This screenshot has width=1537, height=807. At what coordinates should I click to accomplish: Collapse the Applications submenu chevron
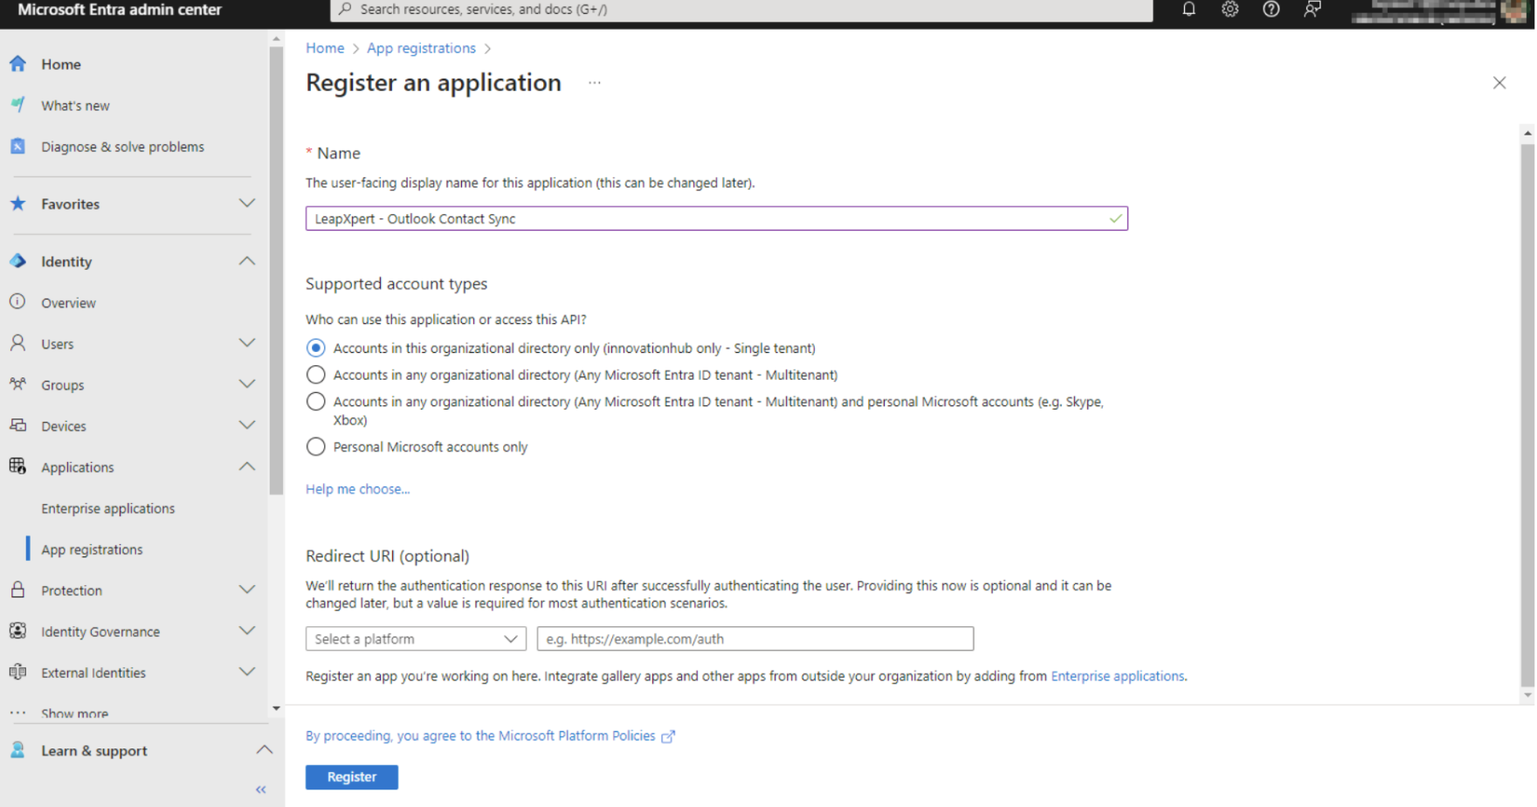(247, 466)
